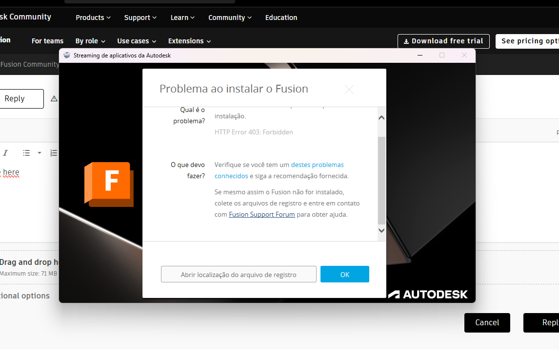Insert a numbered list in the editor

(x=54, y=153)
